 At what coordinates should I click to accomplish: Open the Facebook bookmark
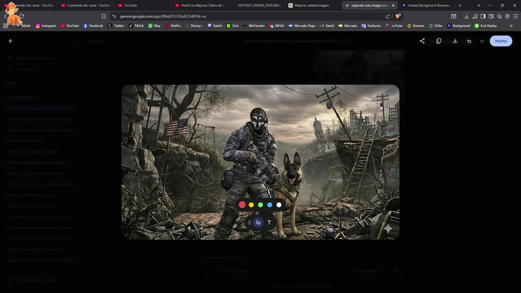93,26
